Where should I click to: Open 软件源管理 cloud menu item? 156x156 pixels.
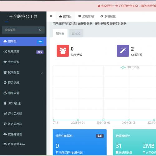pos(23,134)
